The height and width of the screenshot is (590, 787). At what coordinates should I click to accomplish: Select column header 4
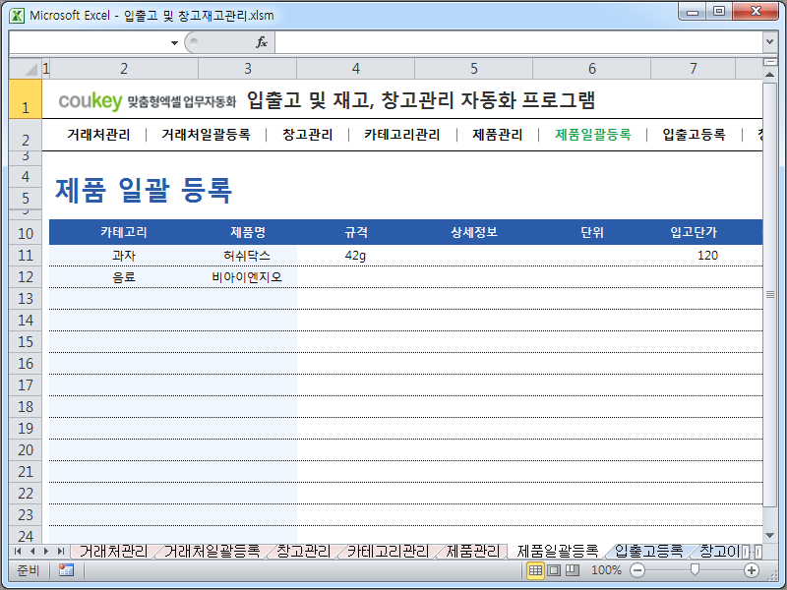pos(356,68)
